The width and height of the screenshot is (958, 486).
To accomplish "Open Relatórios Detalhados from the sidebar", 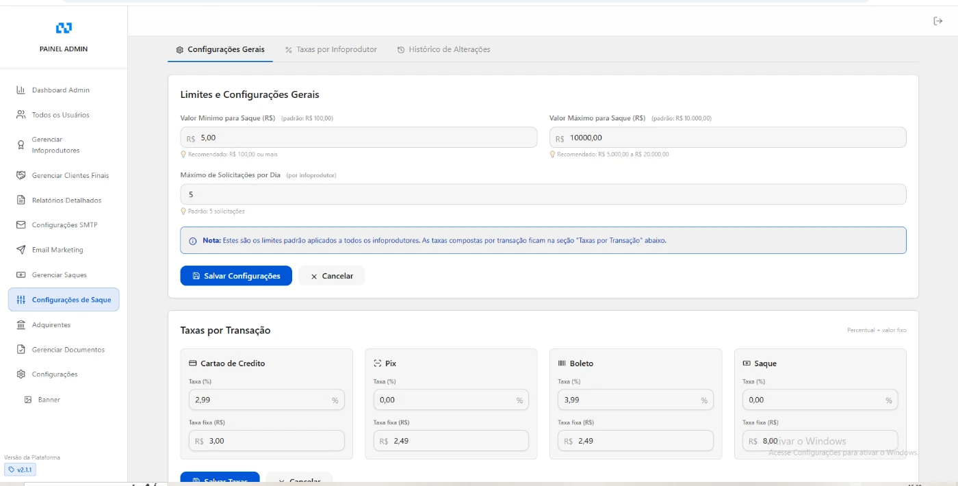I will point(66,201).
